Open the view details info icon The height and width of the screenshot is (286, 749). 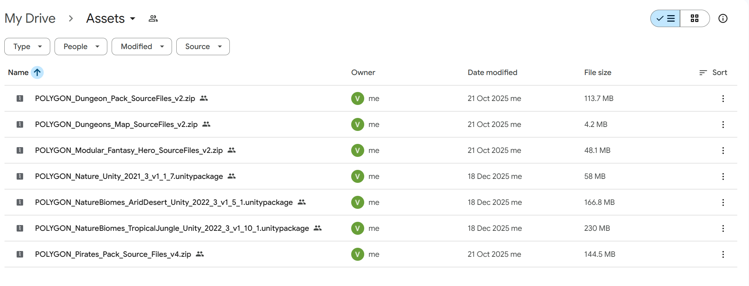(723, 18)
